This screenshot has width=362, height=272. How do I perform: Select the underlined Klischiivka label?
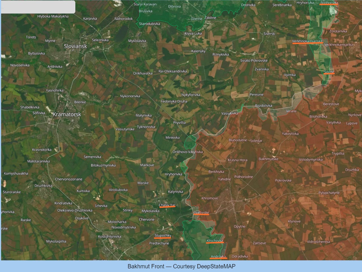[215, 241]
